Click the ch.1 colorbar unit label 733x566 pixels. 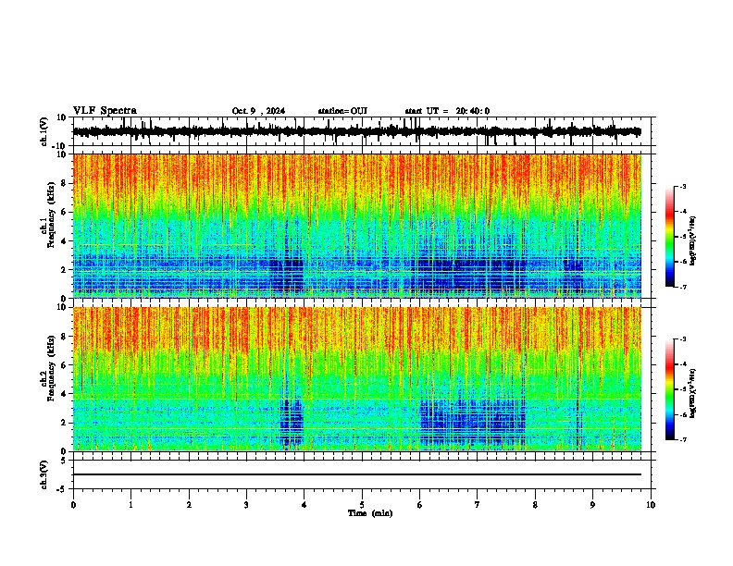(x=692, y=240)
